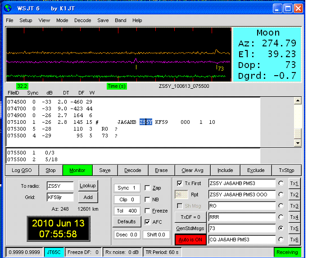Image resolution: width=317 pixels, height=258 pixels.
Task: Uncheck the AFC checkbox
Action: pyautogui.click(x=148, y=222)
